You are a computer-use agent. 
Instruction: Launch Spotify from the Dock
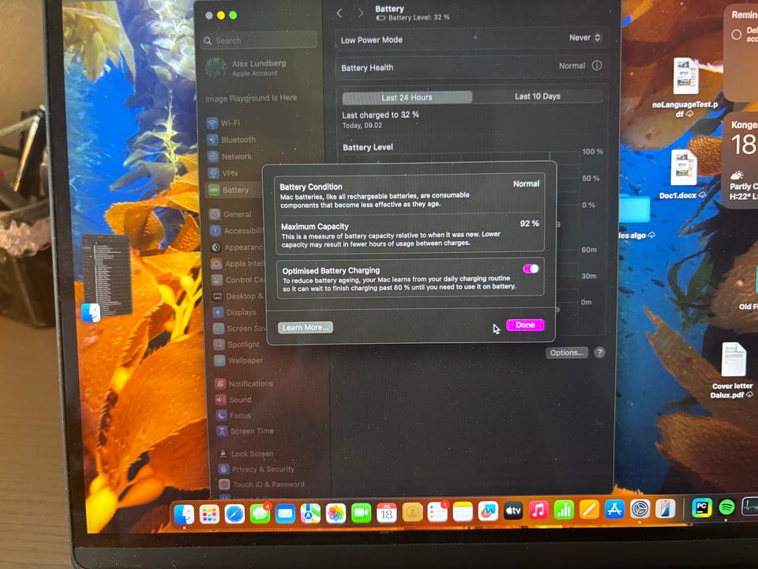click(x=726, y=507)
